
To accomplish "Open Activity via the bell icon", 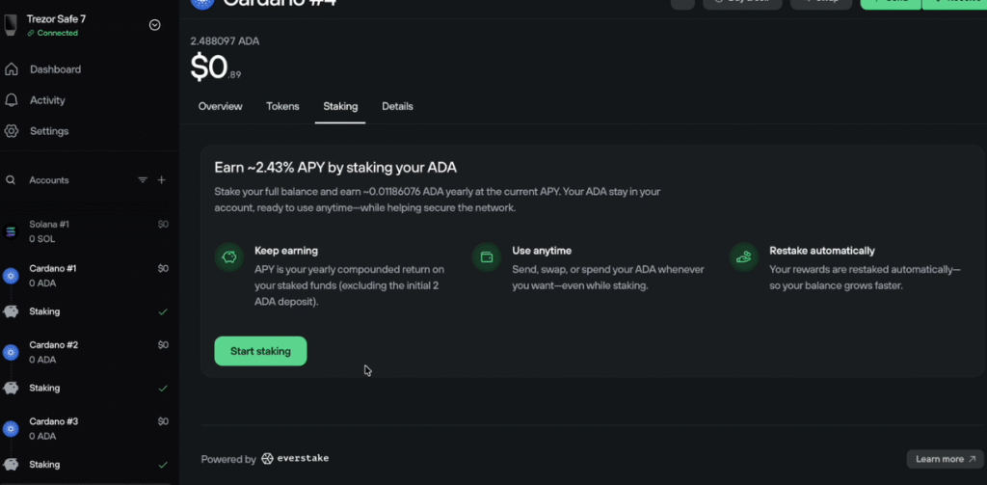I will [x=12, y=100].
